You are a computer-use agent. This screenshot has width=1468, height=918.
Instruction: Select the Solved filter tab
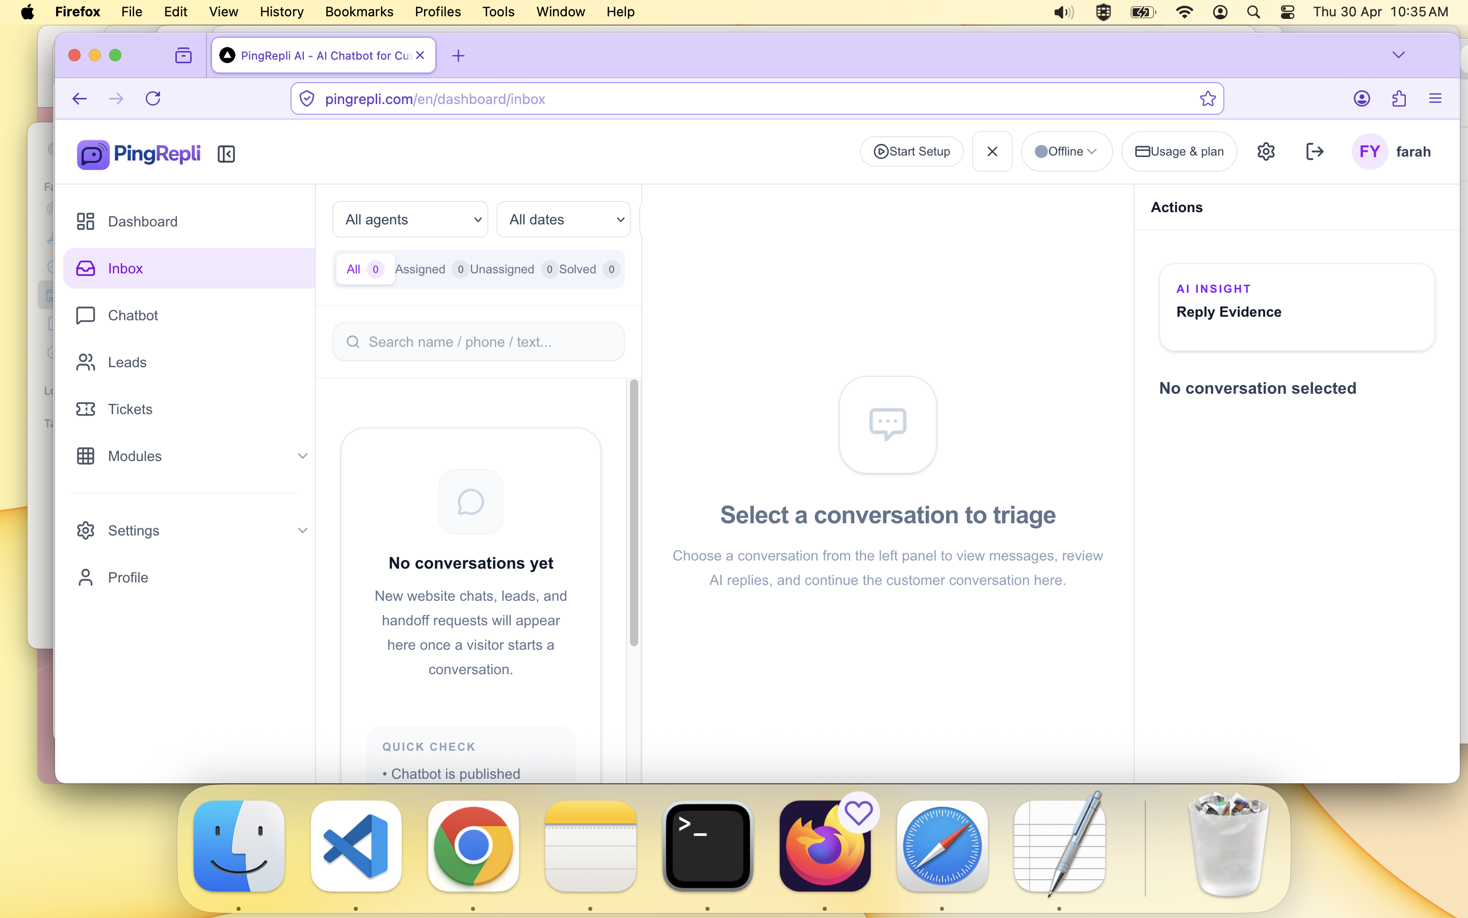589,269
